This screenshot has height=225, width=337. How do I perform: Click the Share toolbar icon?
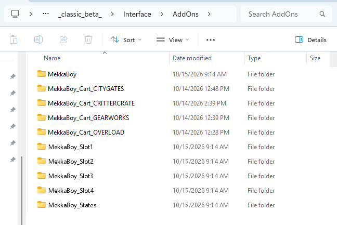63,39
